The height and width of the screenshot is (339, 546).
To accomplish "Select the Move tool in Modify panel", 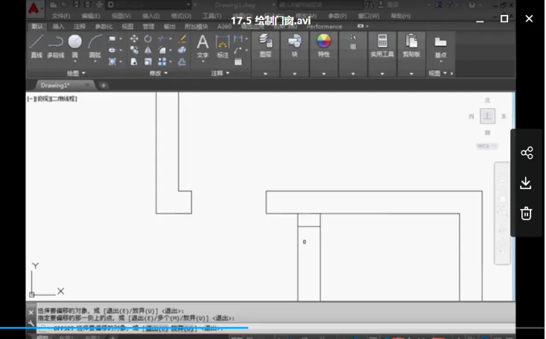I will point(134,39).
